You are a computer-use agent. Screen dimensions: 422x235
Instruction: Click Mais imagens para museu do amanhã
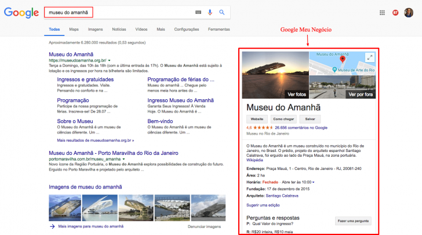[x=91, y=226]
